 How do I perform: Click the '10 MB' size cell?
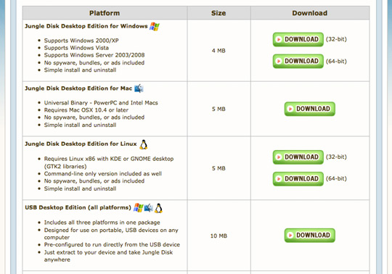219,236
